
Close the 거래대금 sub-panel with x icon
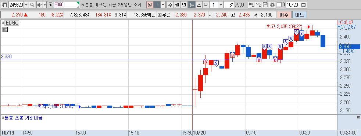pos(358,117)
